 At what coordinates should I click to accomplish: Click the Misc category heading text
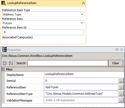pos(9,69)
